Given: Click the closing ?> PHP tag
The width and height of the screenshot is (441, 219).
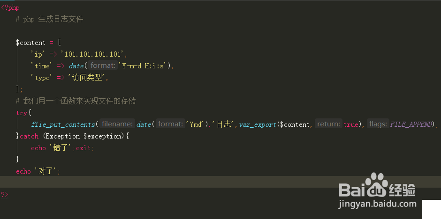Looking at the screenshot, I should point(5,194).
